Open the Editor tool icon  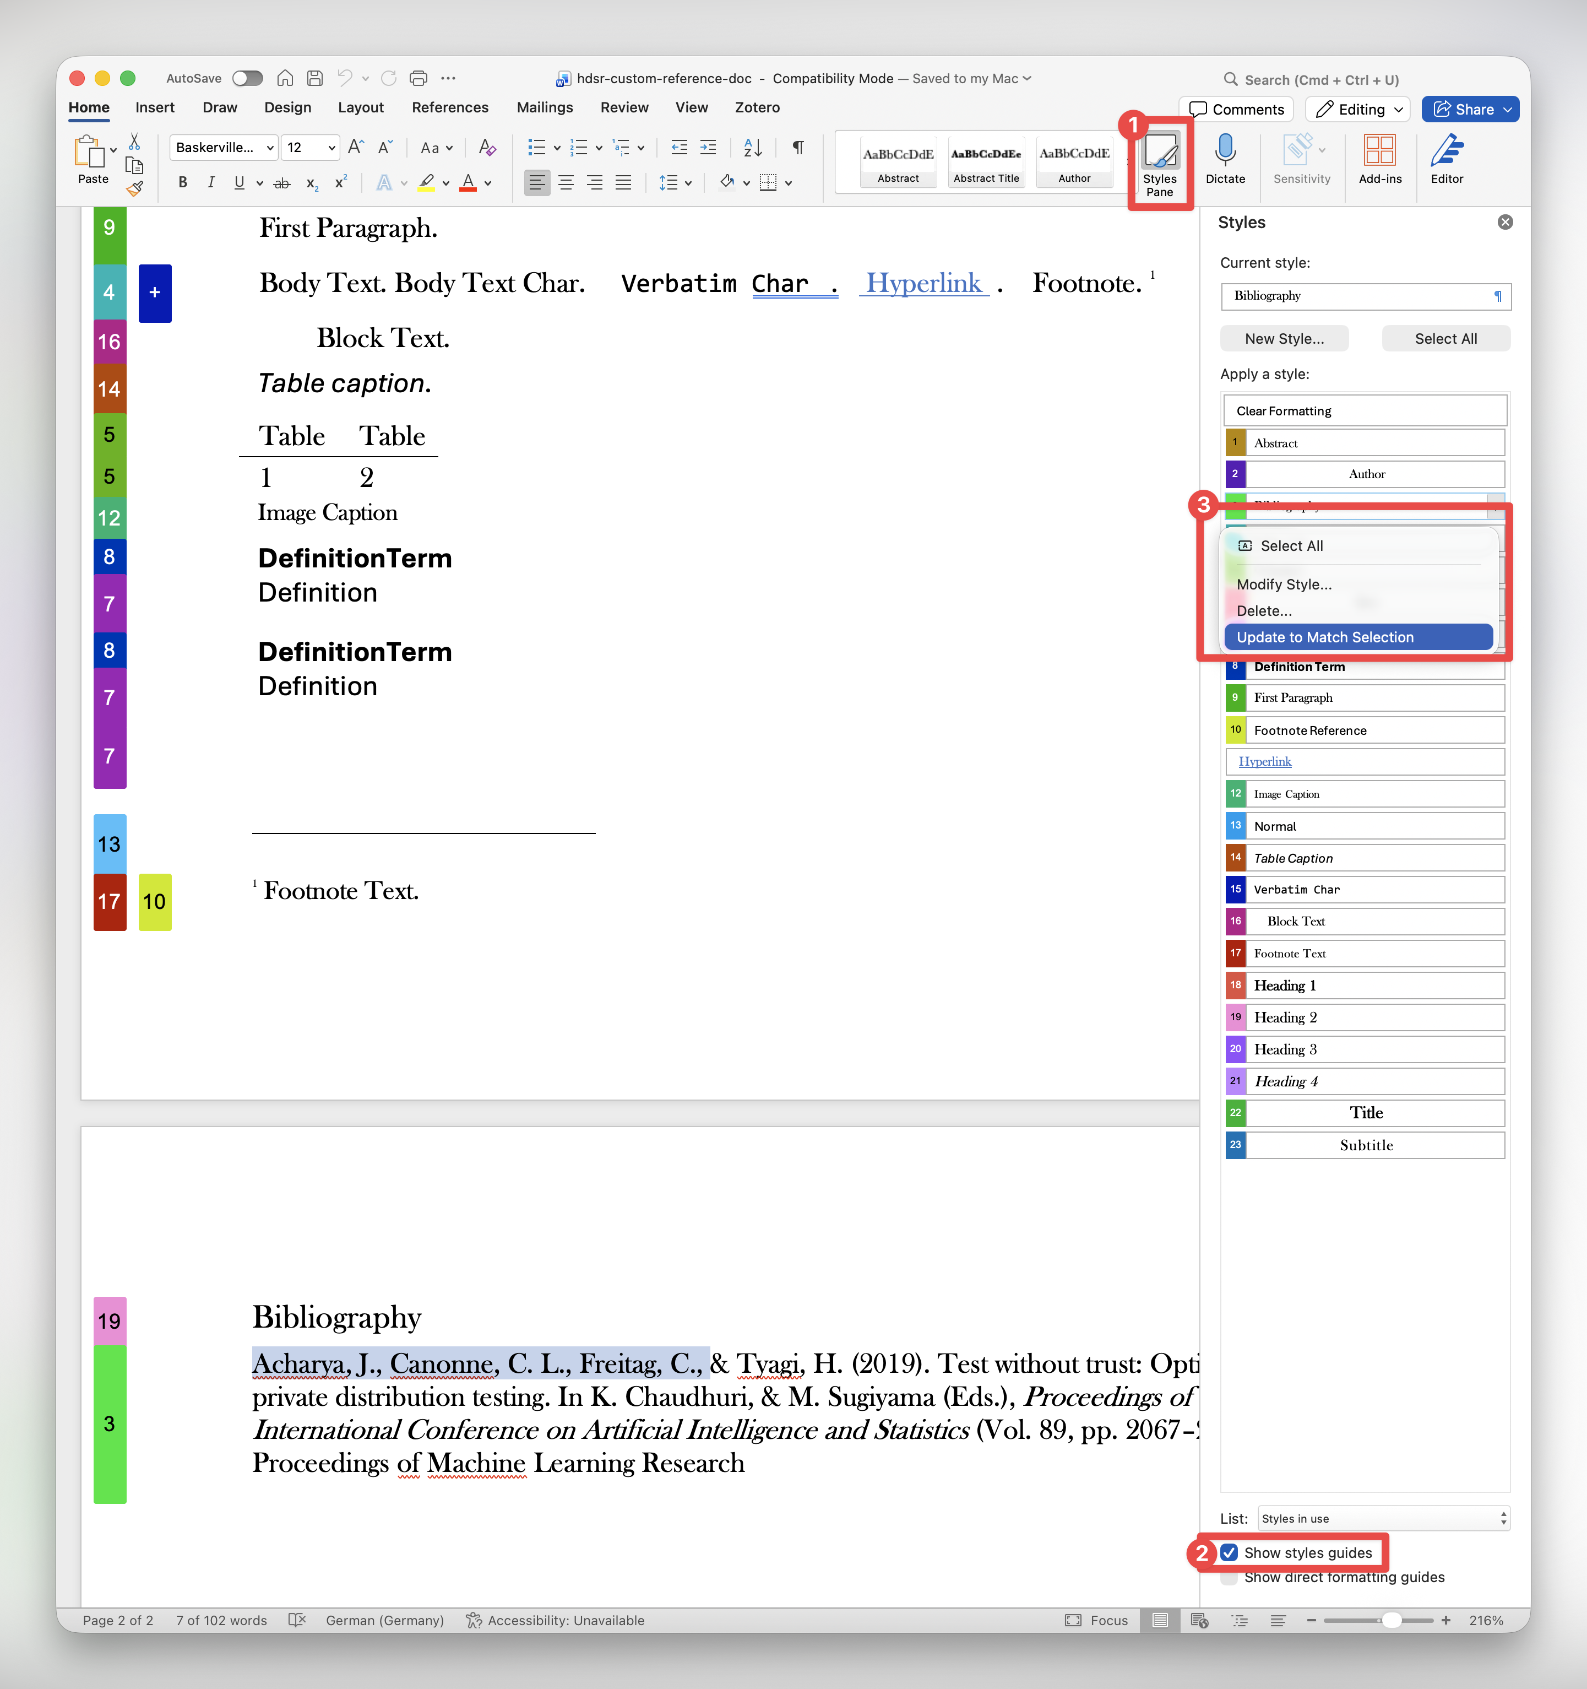coord(1446,150)
